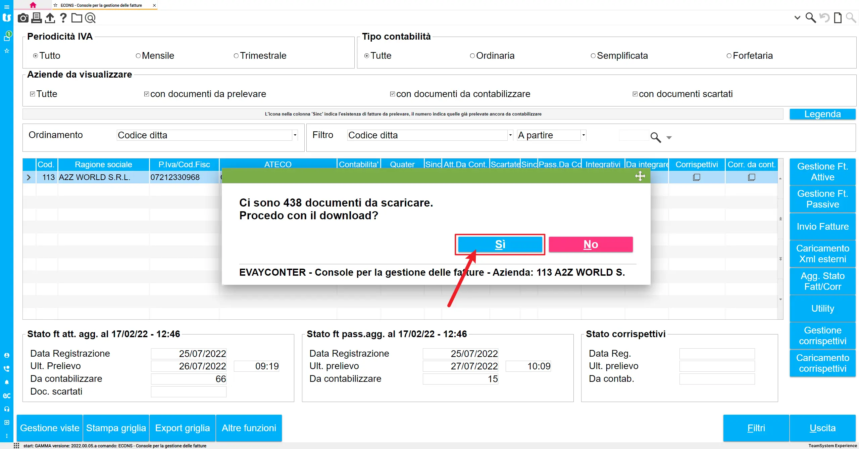Click the undo arrow icon top right
The width and height of the screenshot is (859, 449).
point(824,18)
